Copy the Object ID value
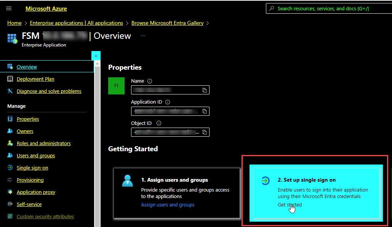392x227 pixels. tap(205, 132)
